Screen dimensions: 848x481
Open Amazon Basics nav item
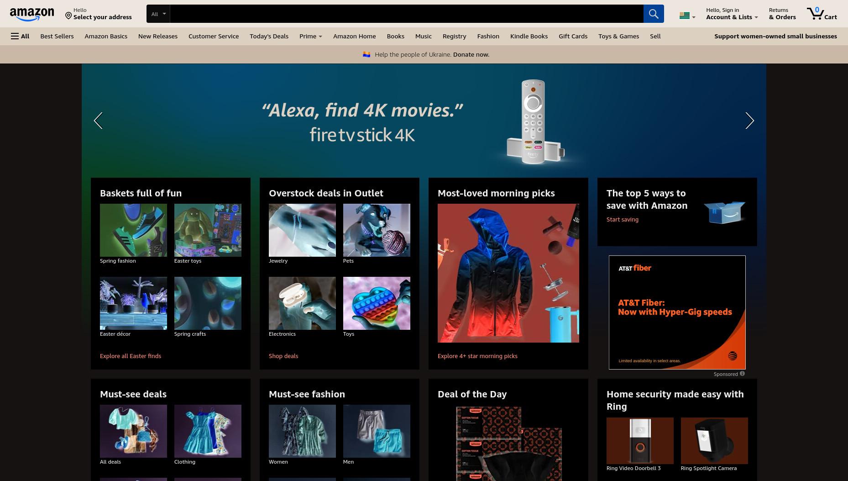point(106,36)
